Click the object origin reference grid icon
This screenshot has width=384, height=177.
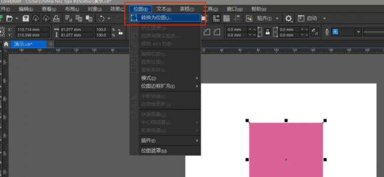[3, 32]
